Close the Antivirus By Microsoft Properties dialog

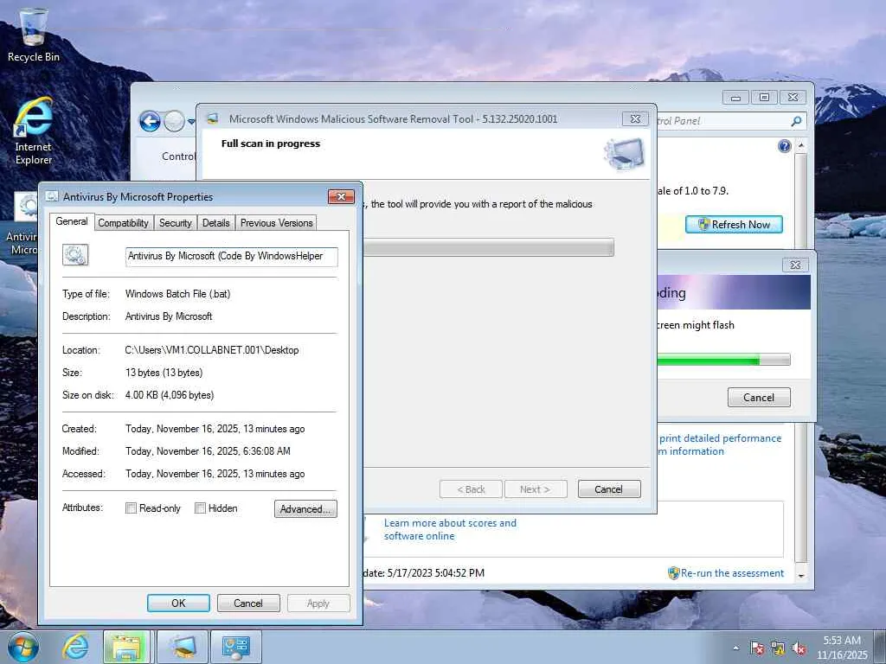pyautogui.click(x=341, y=196)
